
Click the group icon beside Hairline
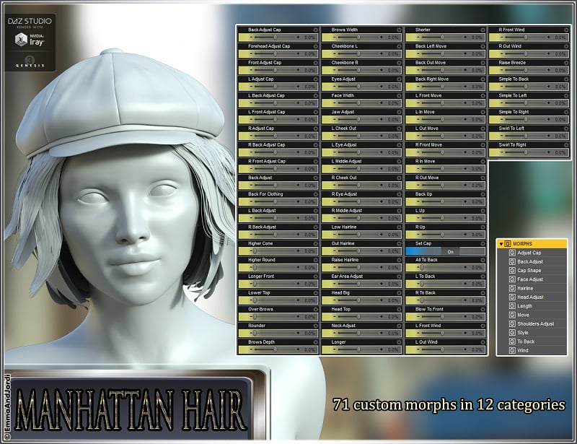tap(512, 288)
